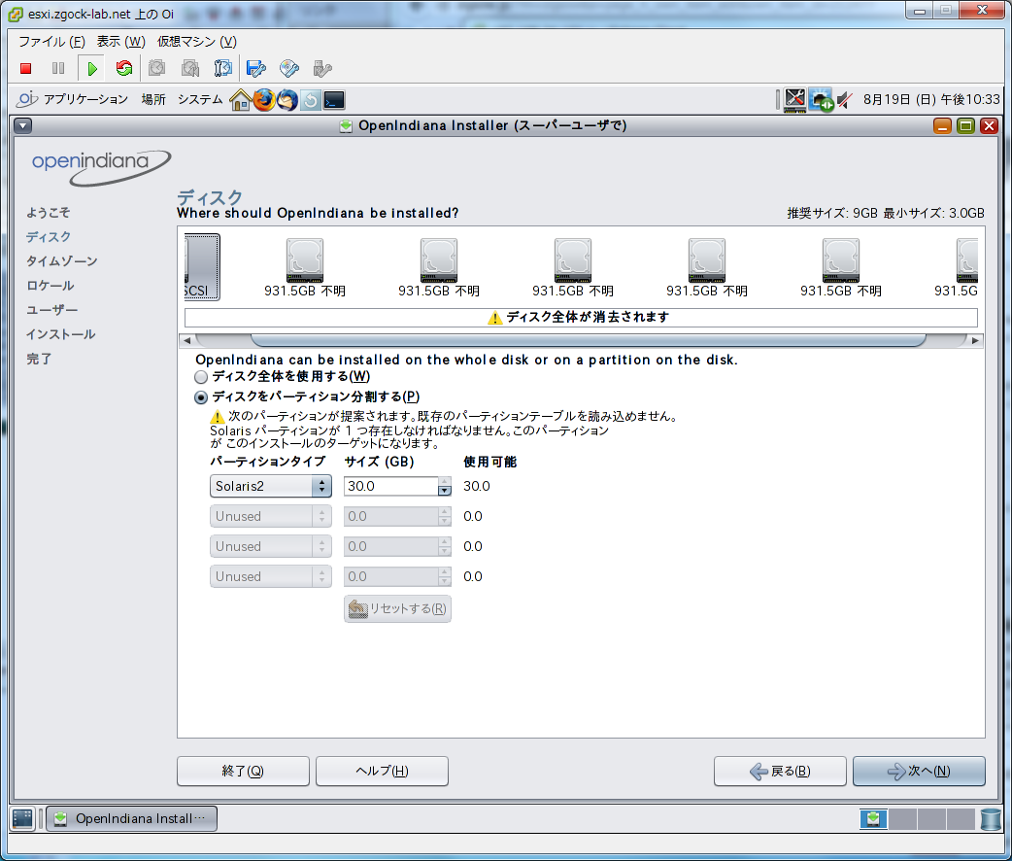
Task: Click the trash icon in the bottom panel
Action: (990, 819)
